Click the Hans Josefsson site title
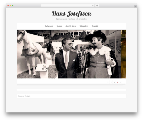143x121 pixels. [71, 13]
